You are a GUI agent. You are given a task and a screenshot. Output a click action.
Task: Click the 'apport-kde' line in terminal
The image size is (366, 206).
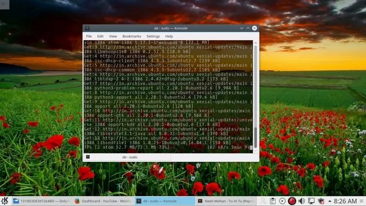[x=152, y=125]
